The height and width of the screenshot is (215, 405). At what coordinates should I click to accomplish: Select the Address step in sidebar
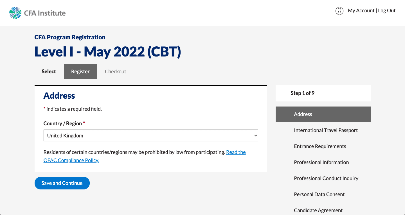coord(323,114)
